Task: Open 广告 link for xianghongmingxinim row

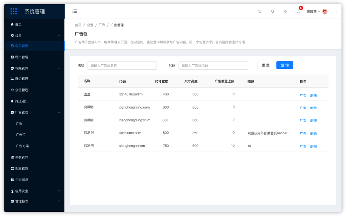Action: tap(303, 120)
